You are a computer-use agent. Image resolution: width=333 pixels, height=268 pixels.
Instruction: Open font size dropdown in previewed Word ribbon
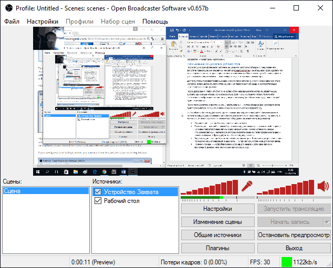tap(221, 42)
